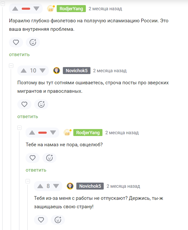
Task: Downvote Novichok5's comment rated 8
Action: coord(56,186)
